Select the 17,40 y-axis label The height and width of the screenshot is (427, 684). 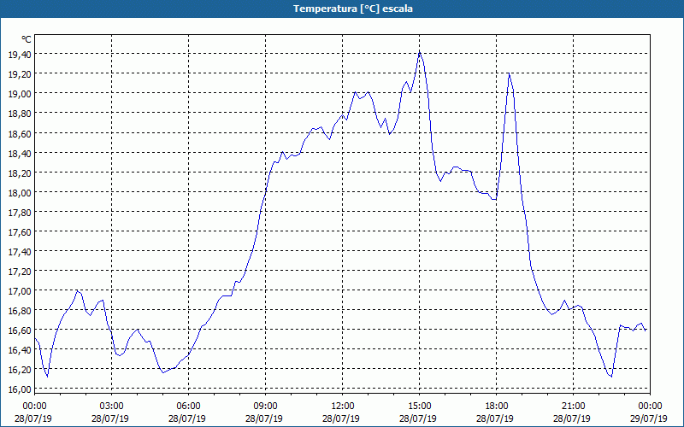click(x=19, y=251)
